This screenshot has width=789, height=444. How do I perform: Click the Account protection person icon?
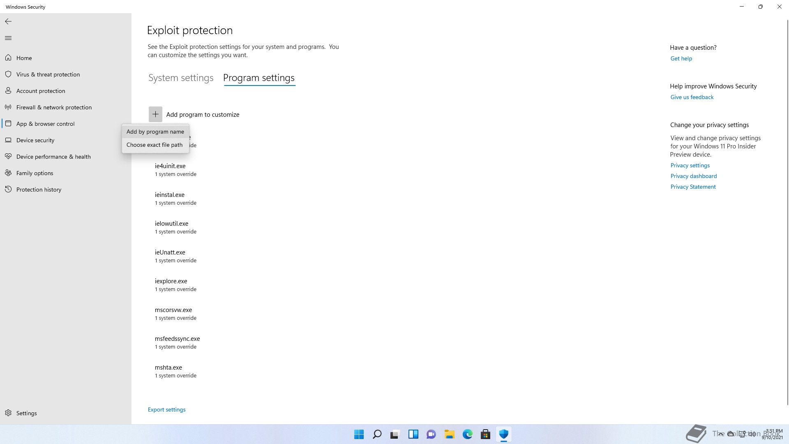tap(8, 91)
